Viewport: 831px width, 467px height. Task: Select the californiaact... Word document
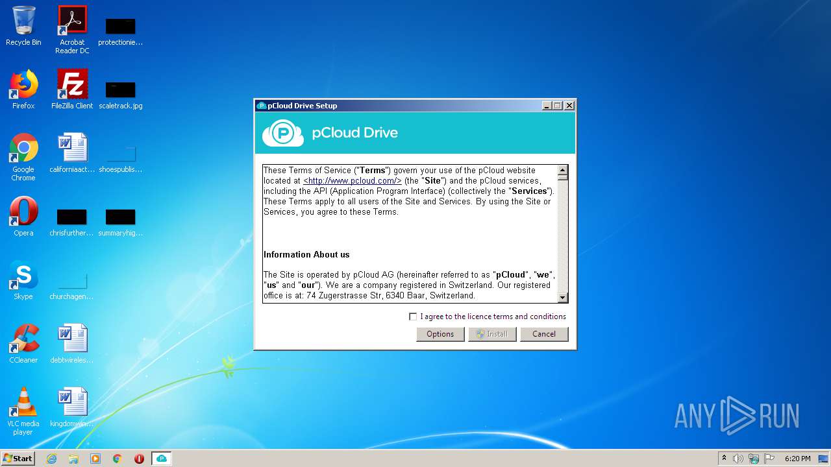click(x=72, y=153)
